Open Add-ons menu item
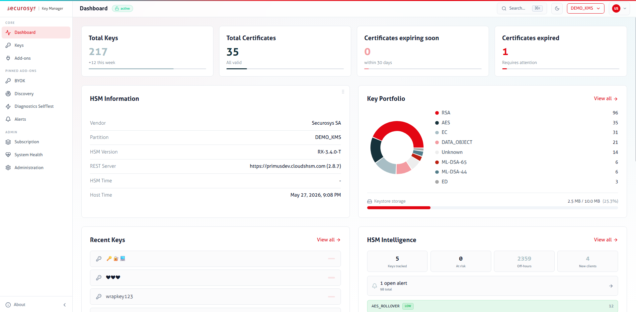 (x=36, y=58)
